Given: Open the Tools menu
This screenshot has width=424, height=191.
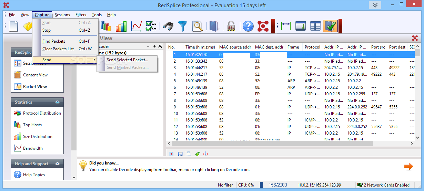Looking at the screenshot, I should click(97, 15).
